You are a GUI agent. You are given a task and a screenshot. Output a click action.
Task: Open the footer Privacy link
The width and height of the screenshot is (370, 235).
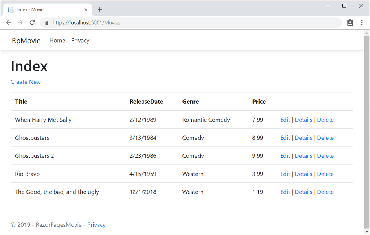[96, 224]
